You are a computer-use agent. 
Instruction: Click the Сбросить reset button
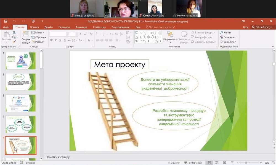39,37
